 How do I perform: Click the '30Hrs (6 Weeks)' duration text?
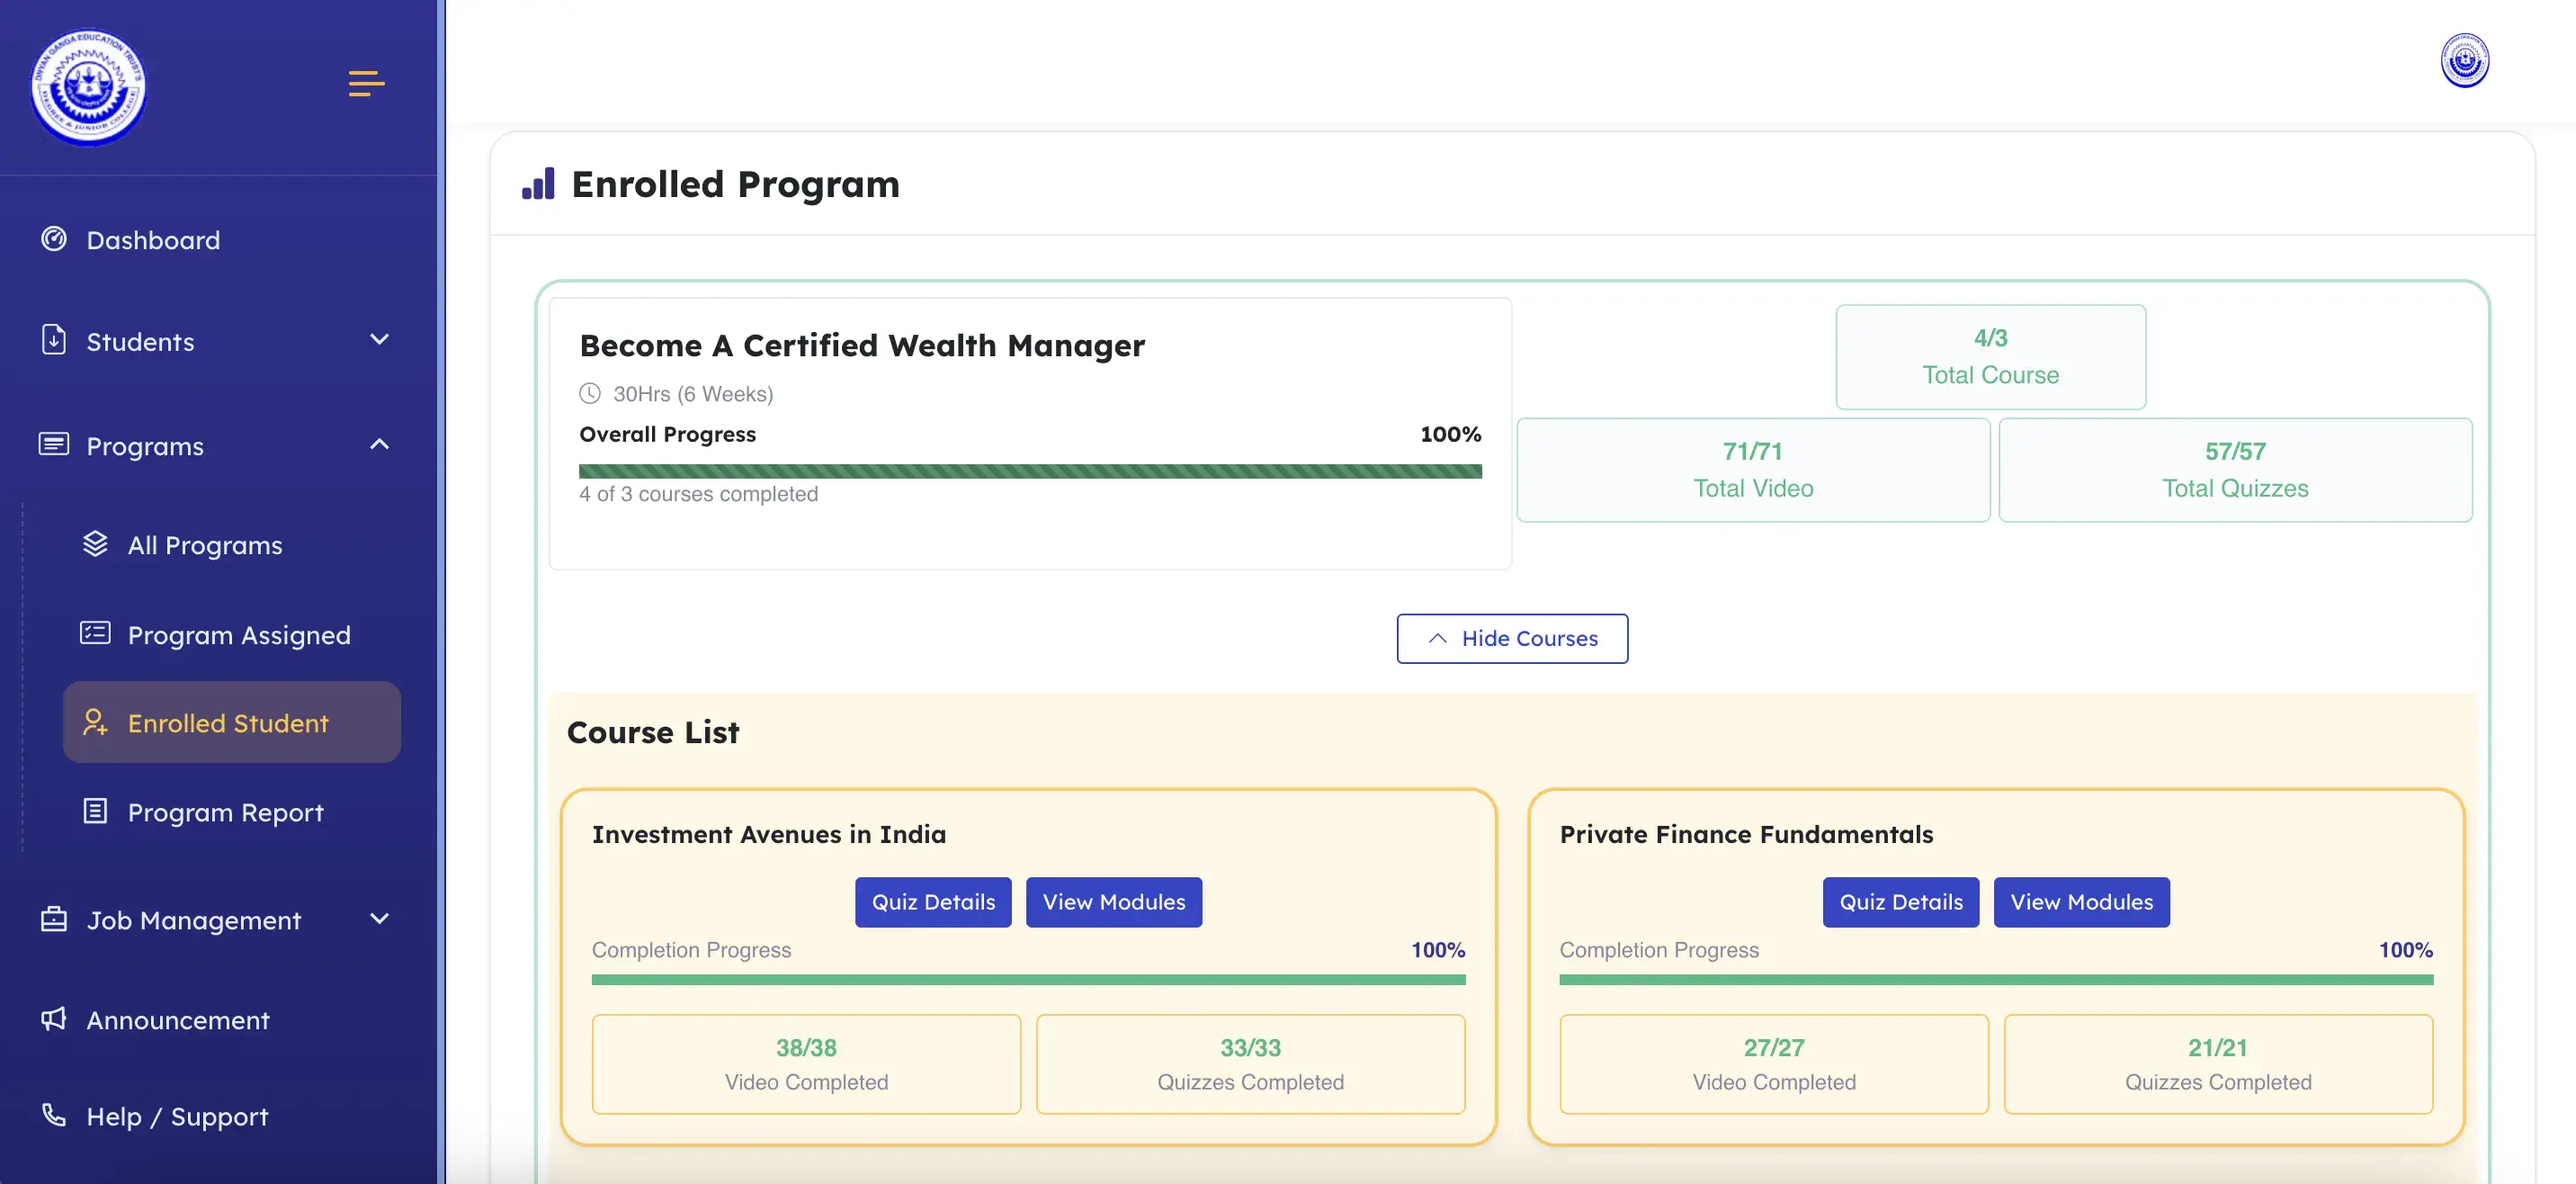pos(693,394)
